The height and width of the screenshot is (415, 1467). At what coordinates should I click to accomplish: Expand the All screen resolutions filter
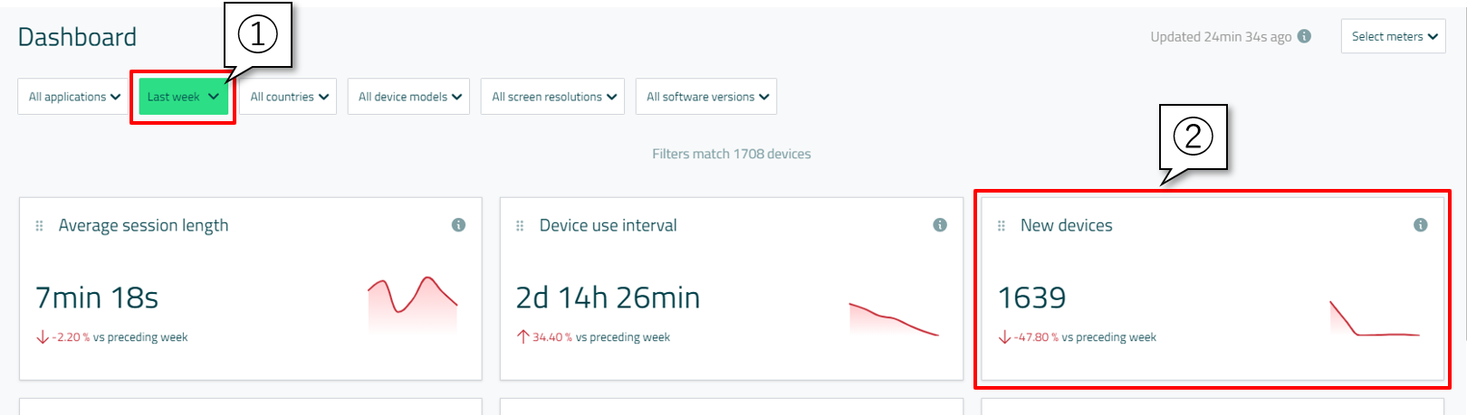click(553, 97)
